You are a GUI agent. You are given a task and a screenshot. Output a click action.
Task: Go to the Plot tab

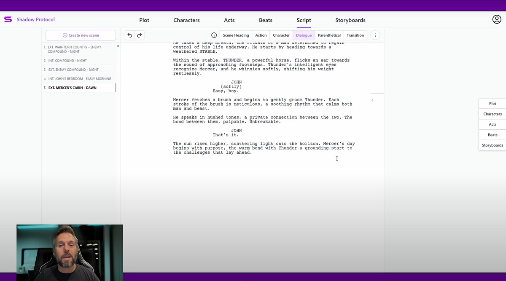144,20
